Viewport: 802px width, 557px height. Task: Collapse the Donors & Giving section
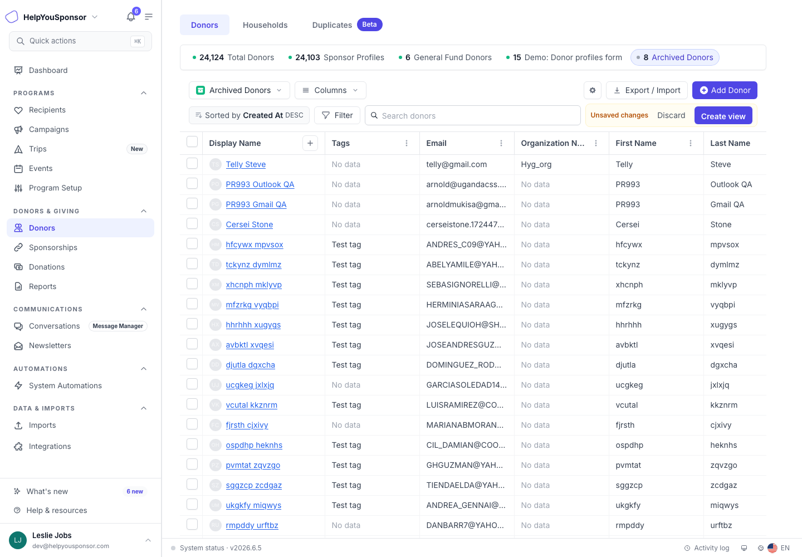pyautogui.click(x=144, y=211)
